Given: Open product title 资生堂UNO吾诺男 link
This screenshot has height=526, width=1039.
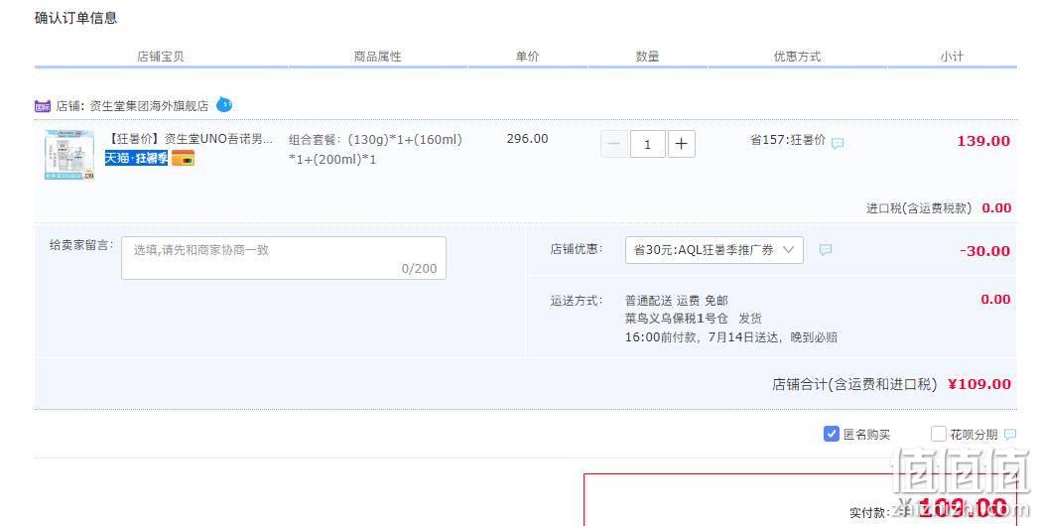Looking at the screenshot, I should (191, 139).
